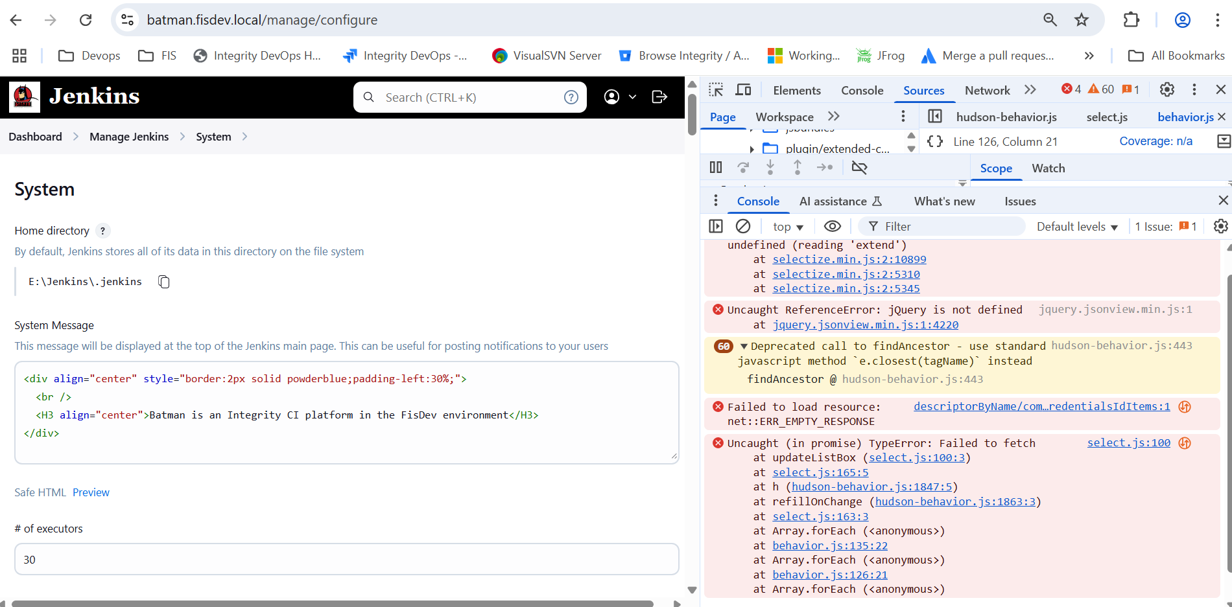Step into the next function call

(770, 168)
